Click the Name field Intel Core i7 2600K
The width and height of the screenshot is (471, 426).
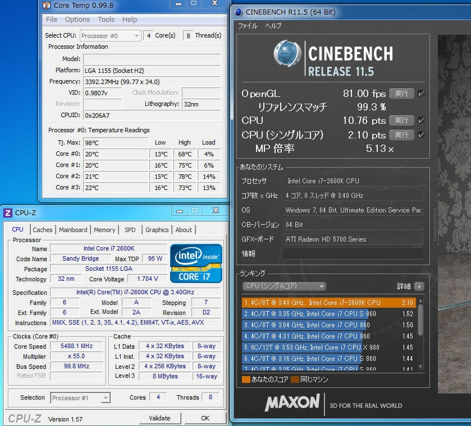109,249
